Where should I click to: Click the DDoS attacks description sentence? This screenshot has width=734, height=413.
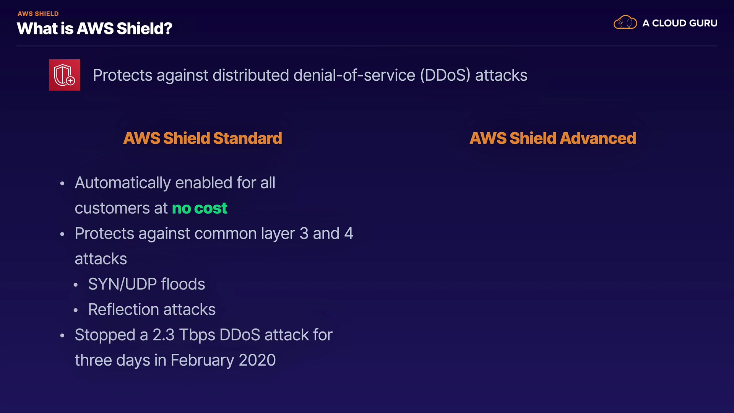coord(310,75)
